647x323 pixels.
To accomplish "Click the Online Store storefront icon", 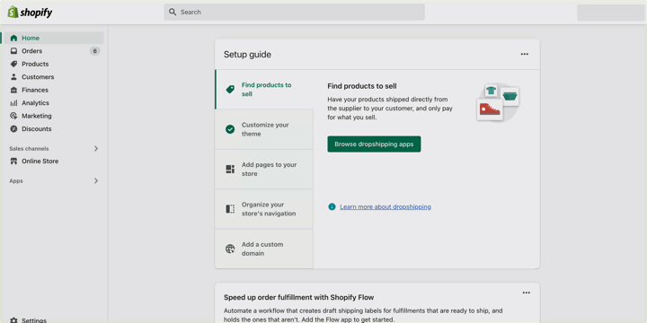I will point(14,161).
